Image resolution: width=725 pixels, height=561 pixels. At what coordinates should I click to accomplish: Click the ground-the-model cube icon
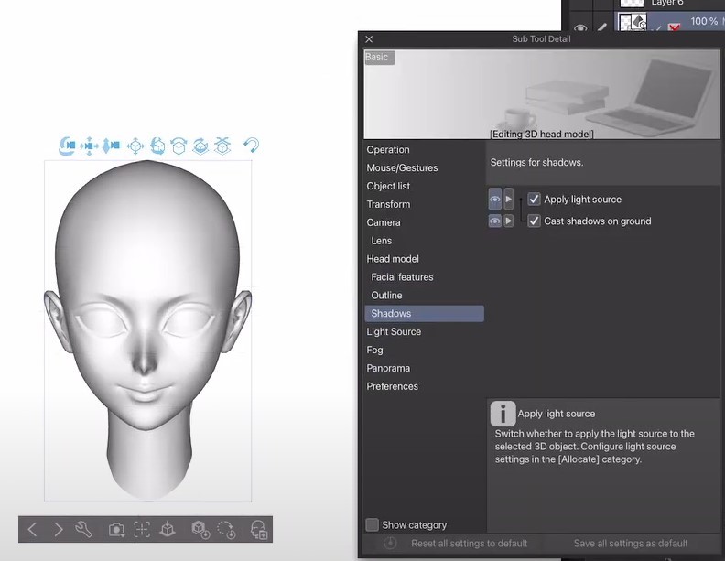point(167,529)
